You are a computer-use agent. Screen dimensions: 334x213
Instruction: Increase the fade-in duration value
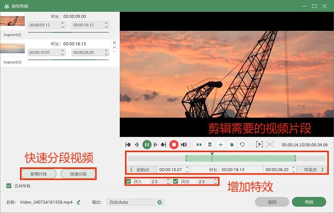coord(168,180)
